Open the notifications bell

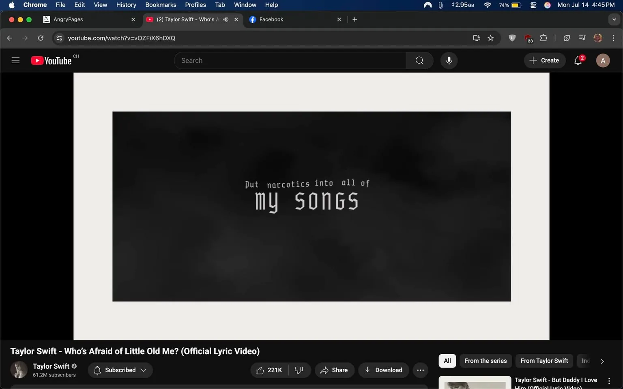pos(578,60)
